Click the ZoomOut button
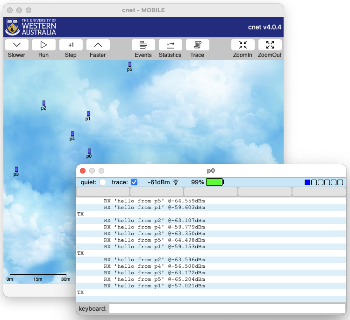Image resolution: width=350 pixels, height=320 pixels. click(x=270, y=45)
